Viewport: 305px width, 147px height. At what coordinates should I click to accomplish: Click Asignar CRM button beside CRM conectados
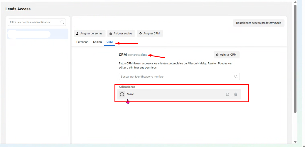[226, 55]
